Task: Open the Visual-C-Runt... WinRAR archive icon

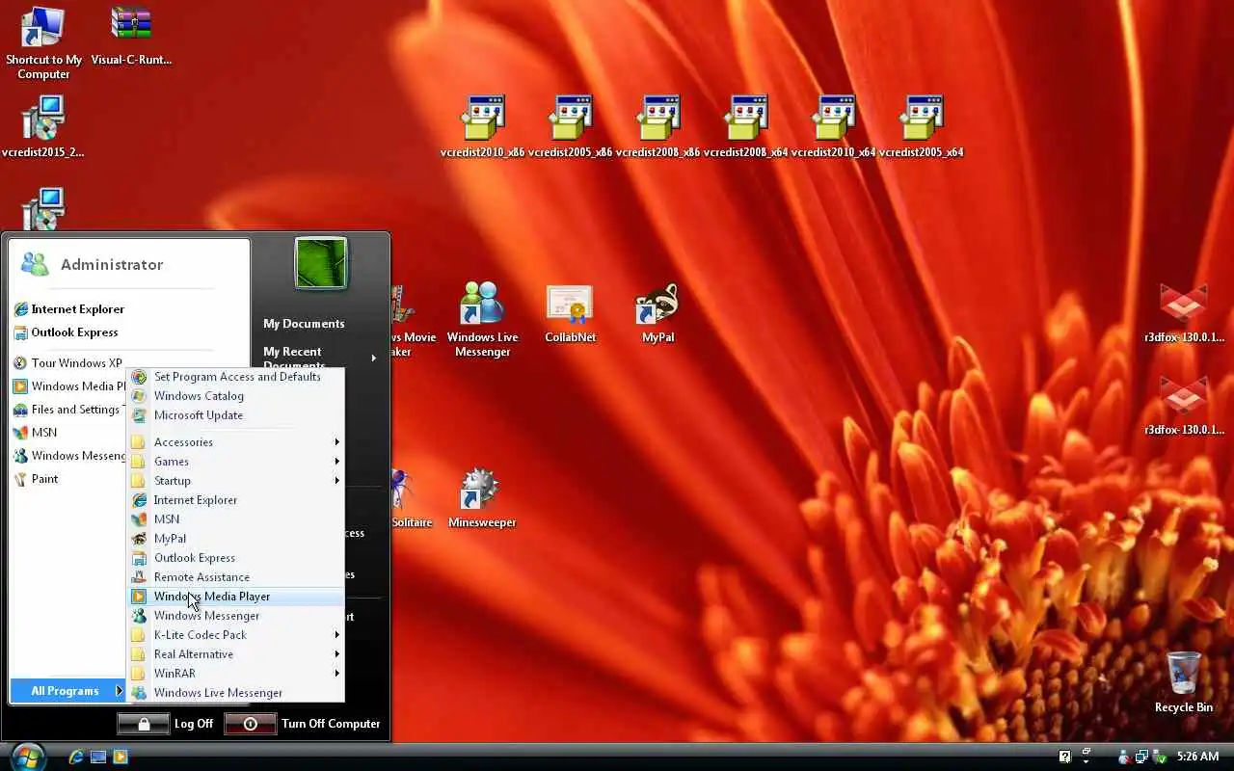Action: click(131, 36)
